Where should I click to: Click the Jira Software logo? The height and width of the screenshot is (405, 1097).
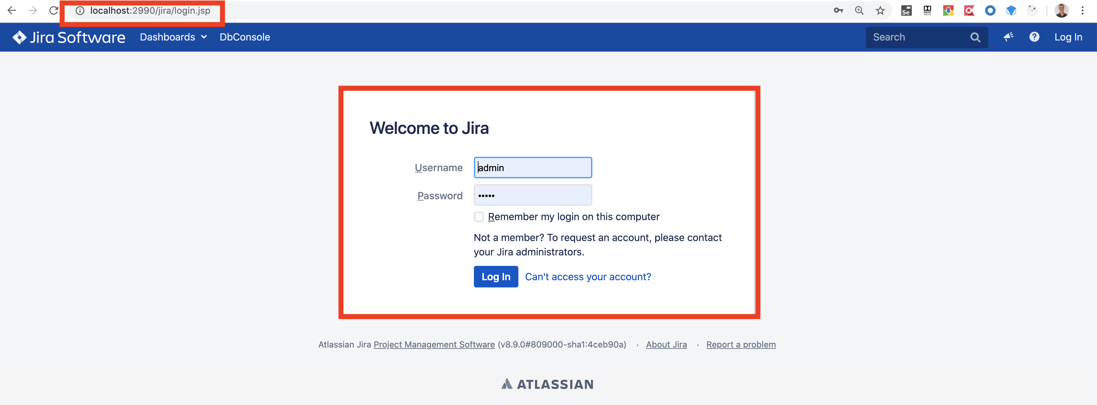(x=69, y=38)
